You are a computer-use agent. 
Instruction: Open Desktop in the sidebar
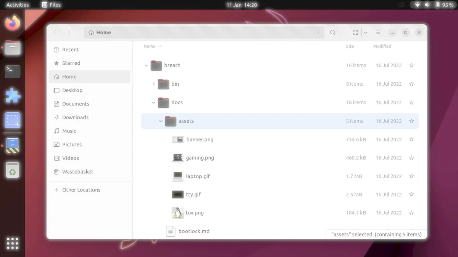[x=90, y=90]
